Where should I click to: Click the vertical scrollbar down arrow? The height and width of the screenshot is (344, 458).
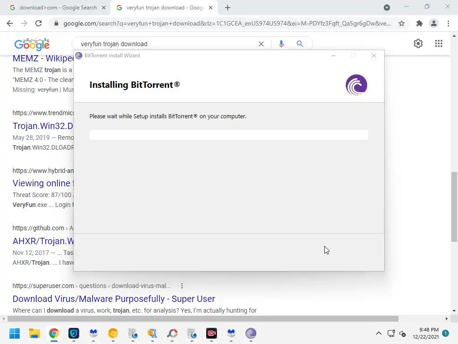coord(454,311)
